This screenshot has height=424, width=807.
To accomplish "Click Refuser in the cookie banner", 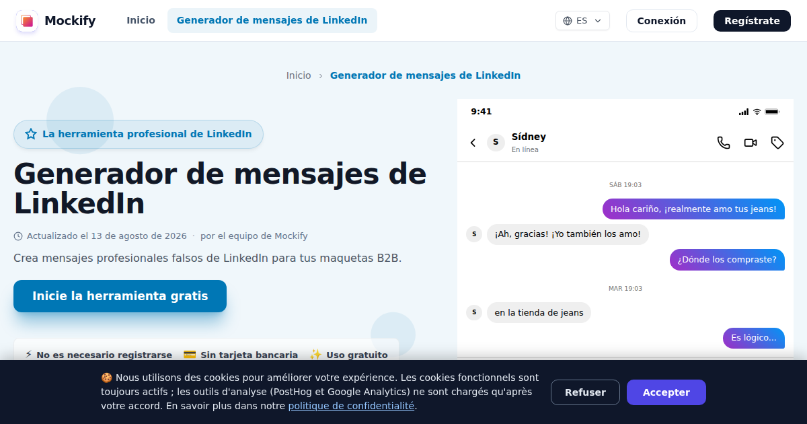I will [585, 392].
